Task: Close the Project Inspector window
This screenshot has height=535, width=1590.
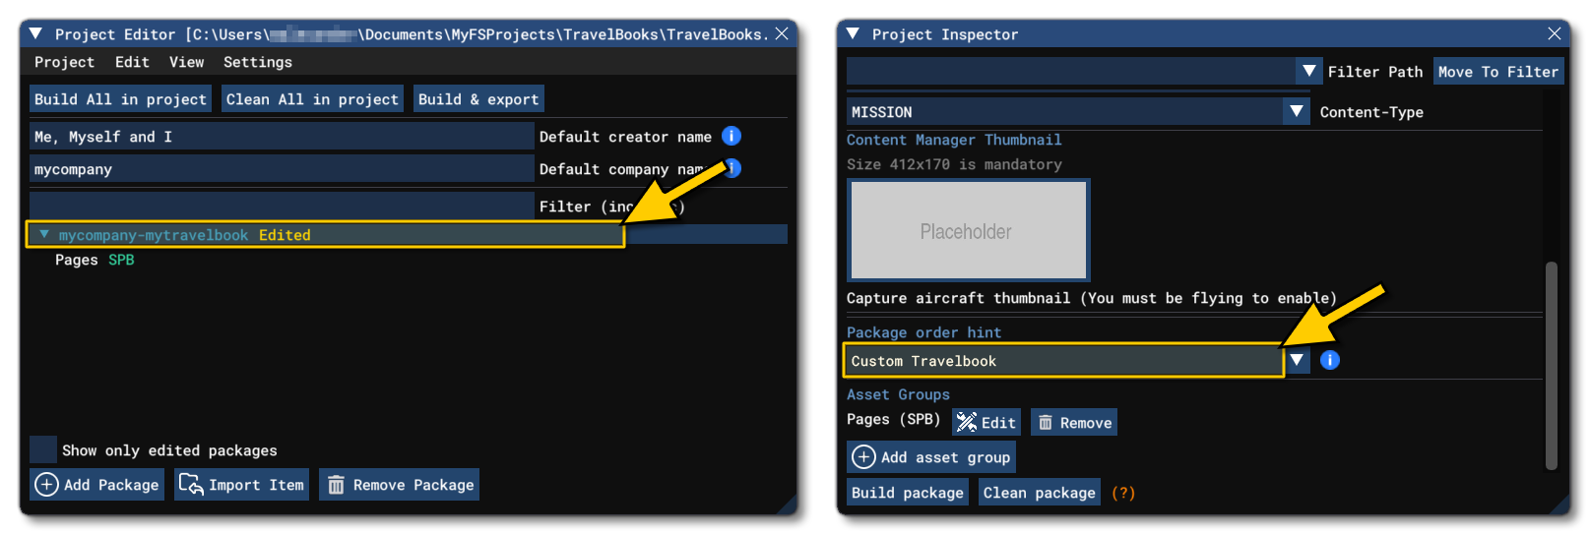Action: pos(1555,33)
